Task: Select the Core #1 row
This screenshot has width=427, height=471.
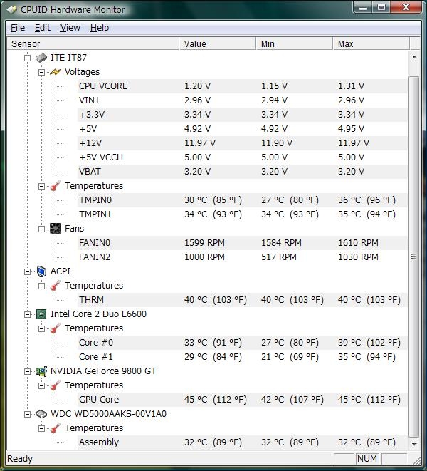Action: [243, 357]
